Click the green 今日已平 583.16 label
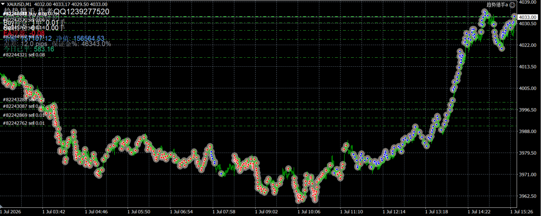 coord(28,49)
